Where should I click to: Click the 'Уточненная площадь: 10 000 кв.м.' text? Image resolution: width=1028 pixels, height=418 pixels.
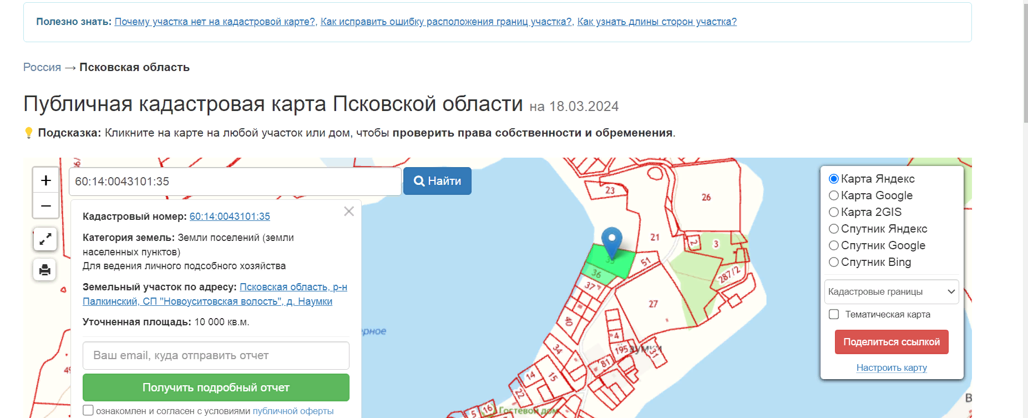(166, 322)
